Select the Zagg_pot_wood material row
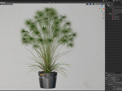Image resolution: width=122 pixels, height=91 pixels. [x=116, y=18]
